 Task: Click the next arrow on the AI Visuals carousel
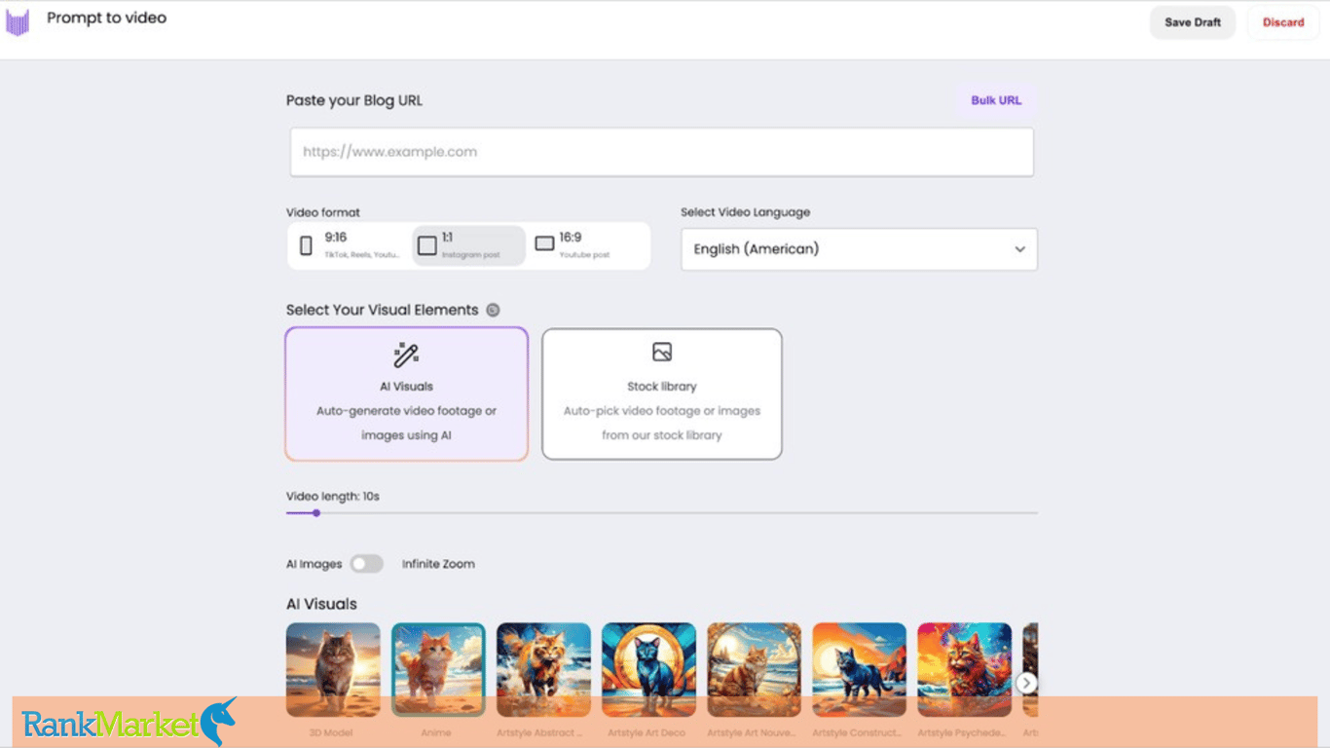(x=1026, y=683)
